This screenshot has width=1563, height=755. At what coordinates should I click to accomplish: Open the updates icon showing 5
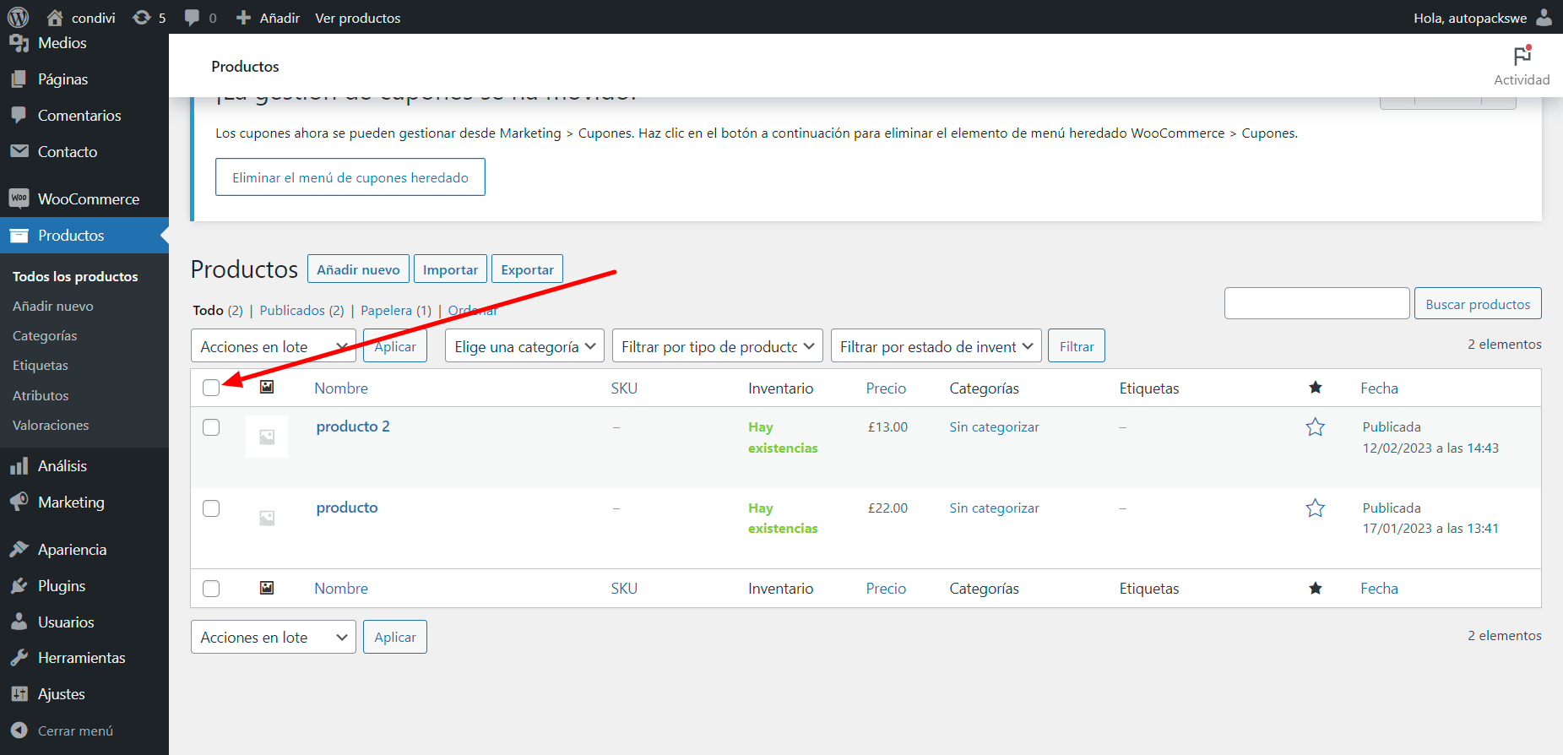pos(142,17)
